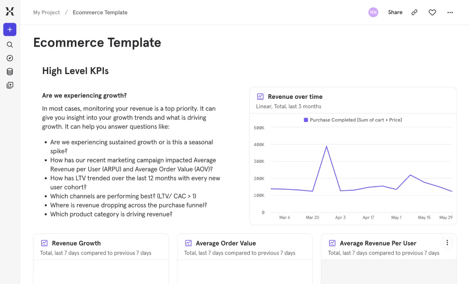The height and width of the screenshot is (284, 470).
Task: Open the compass explore icon in sidebar
Action: pyautogui.click(x=10, y=58)
